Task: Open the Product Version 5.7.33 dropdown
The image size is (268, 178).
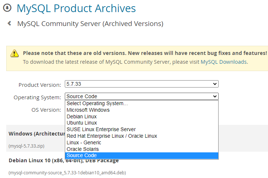Action: tap(142, 84)
